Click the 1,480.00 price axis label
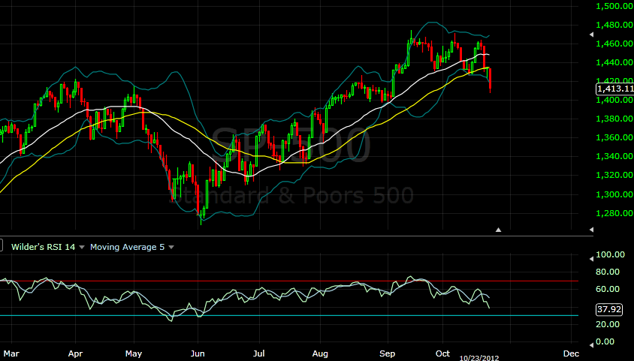The height and width of the screenshot is (361, 634). pyautogui.click(x=614, y=25)
